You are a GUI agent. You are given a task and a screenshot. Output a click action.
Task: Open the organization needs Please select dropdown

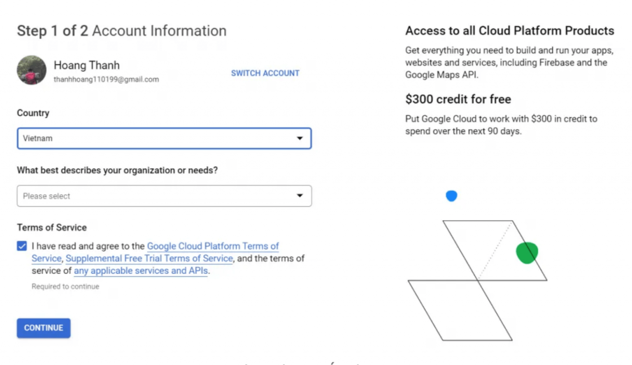point(164,196)
